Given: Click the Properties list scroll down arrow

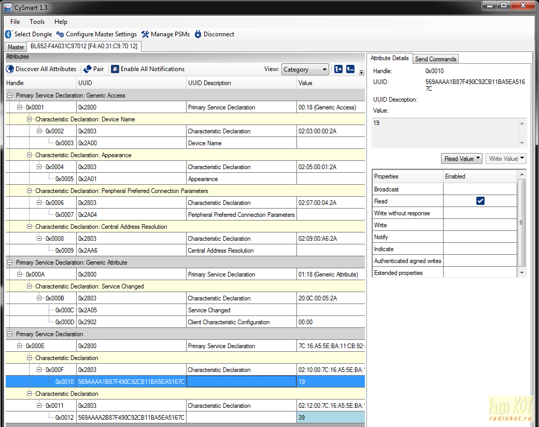Looking at the screenshot, I should (522, 273).
